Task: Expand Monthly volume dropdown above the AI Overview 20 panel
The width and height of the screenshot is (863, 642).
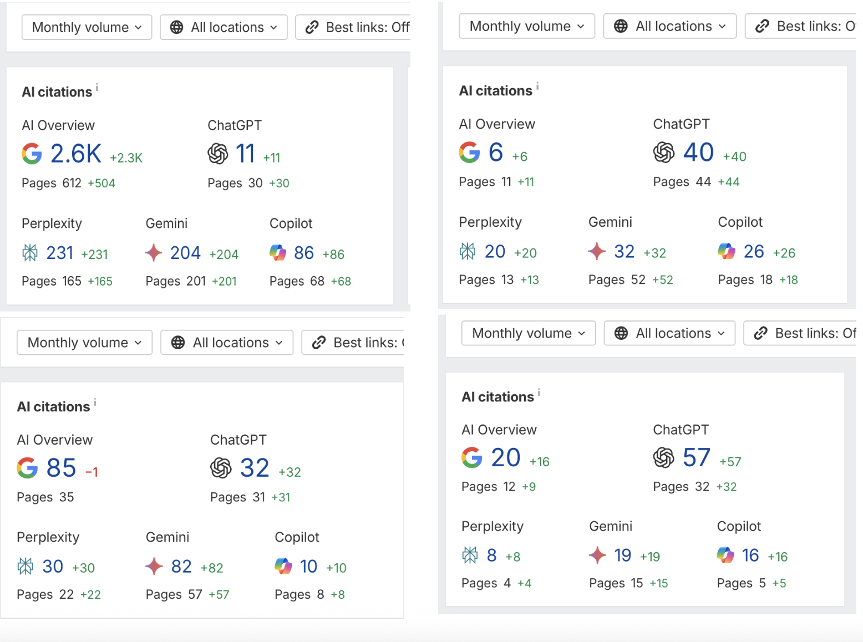Action: pyautogui.click(x=528, y=333)
